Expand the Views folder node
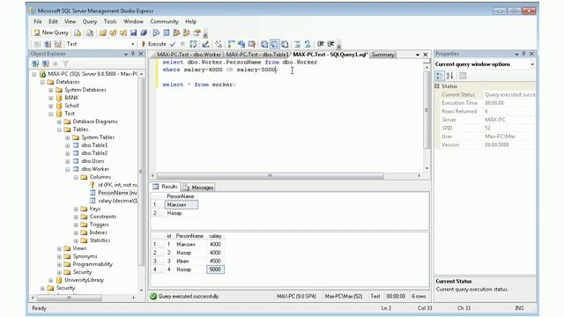 [x=59, y=248]
